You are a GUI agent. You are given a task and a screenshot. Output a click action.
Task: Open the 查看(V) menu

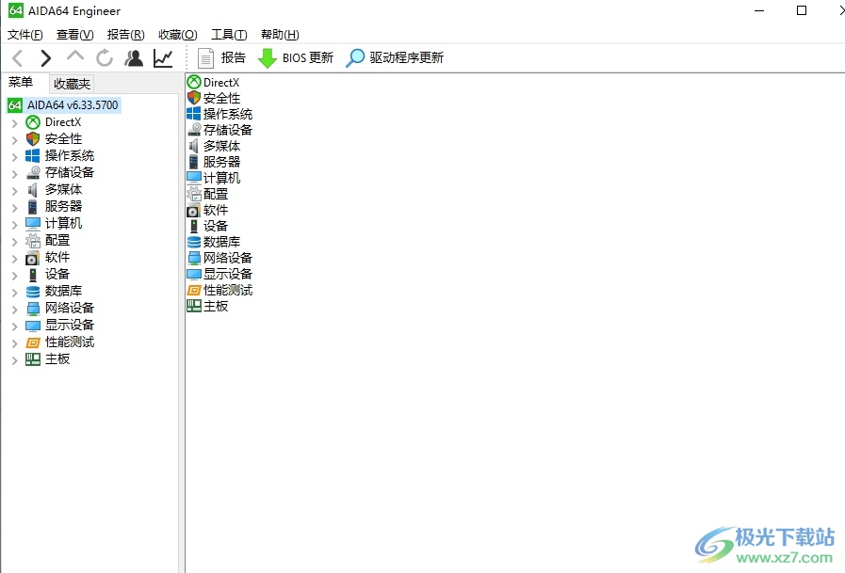click(75, 35)
